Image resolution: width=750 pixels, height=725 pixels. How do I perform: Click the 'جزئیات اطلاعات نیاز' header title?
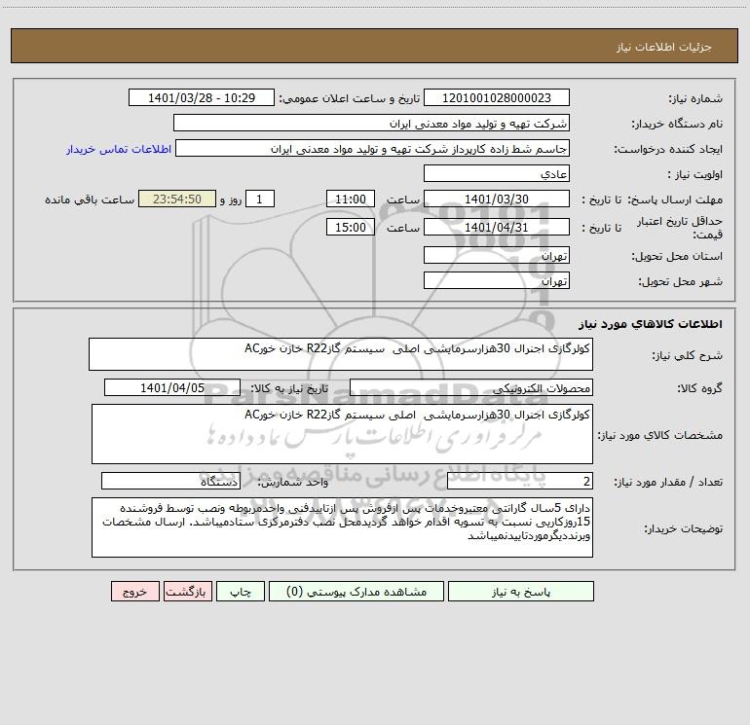(x=664, y=47)
